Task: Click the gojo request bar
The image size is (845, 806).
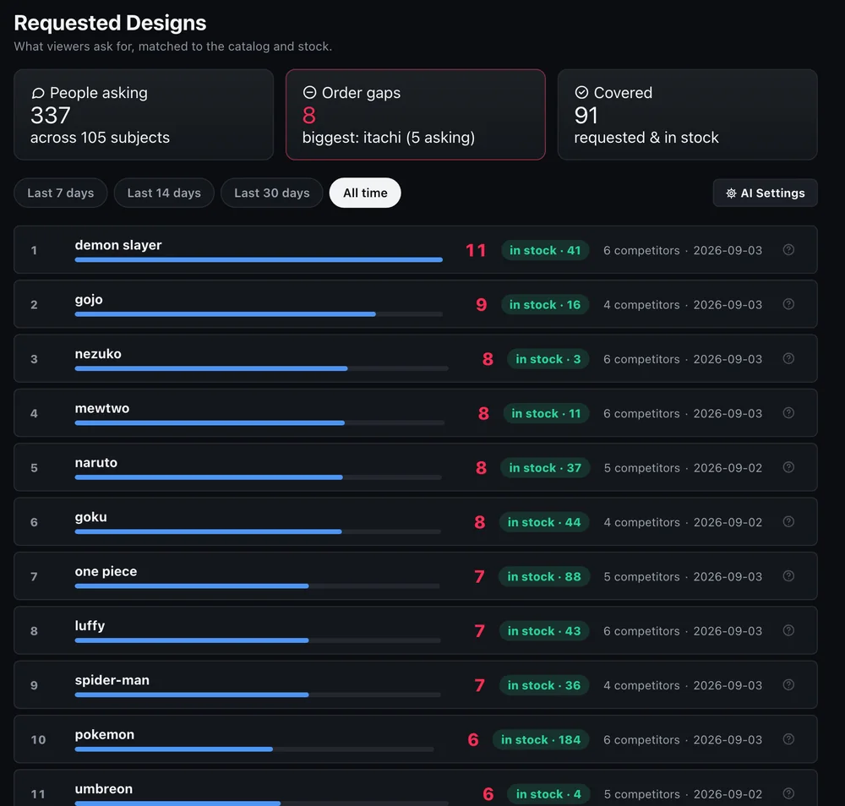Action: [259, 314]
